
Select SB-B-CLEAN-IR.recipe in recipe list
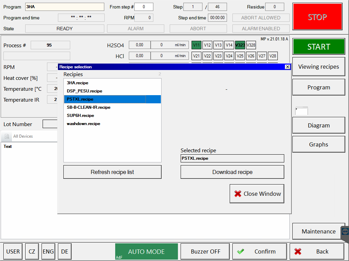89,107
